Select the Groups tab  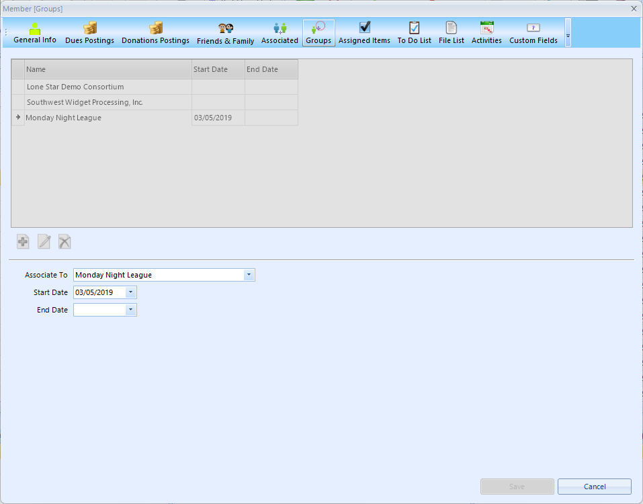pos(318,33)
